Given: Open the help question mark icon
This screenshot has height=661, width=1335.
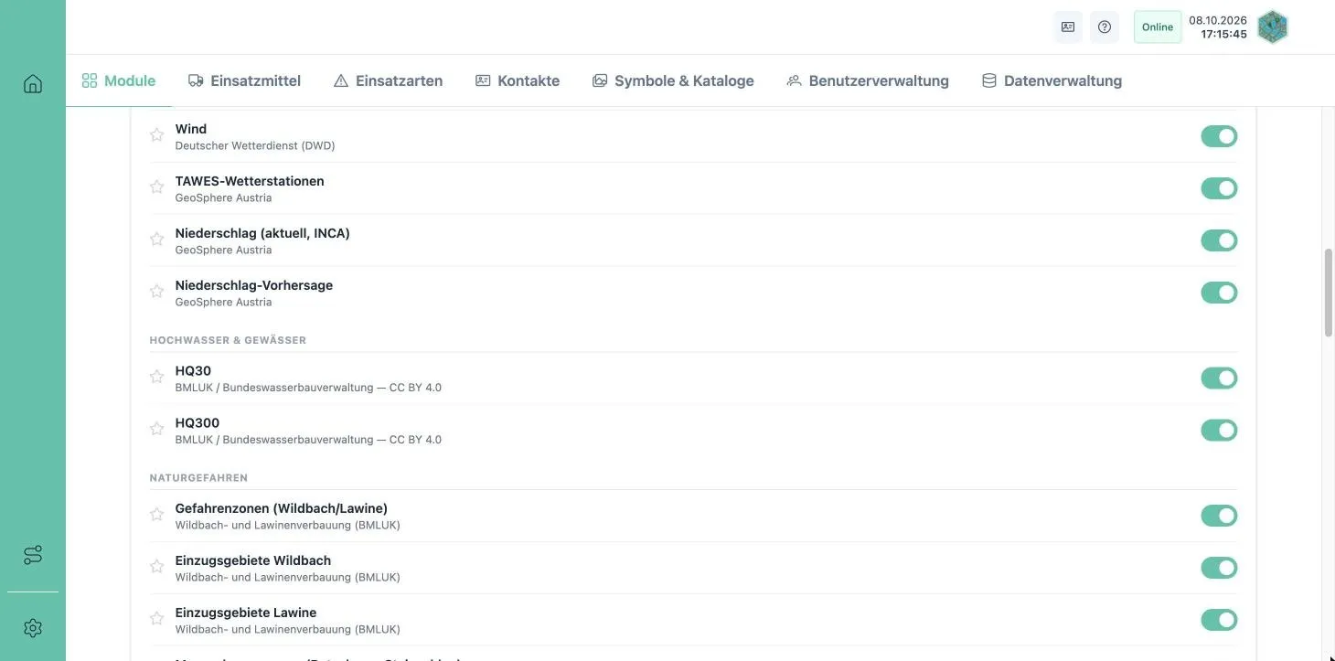Looking at the screenshot, I should 1105,27.
